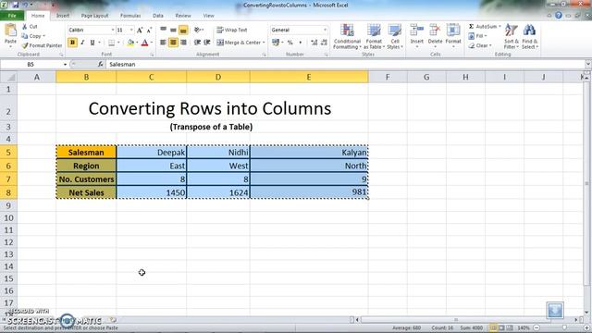Toggle Underline formatting
The height and width of the screenshot is (333, 592).
(x=92, y=43)
